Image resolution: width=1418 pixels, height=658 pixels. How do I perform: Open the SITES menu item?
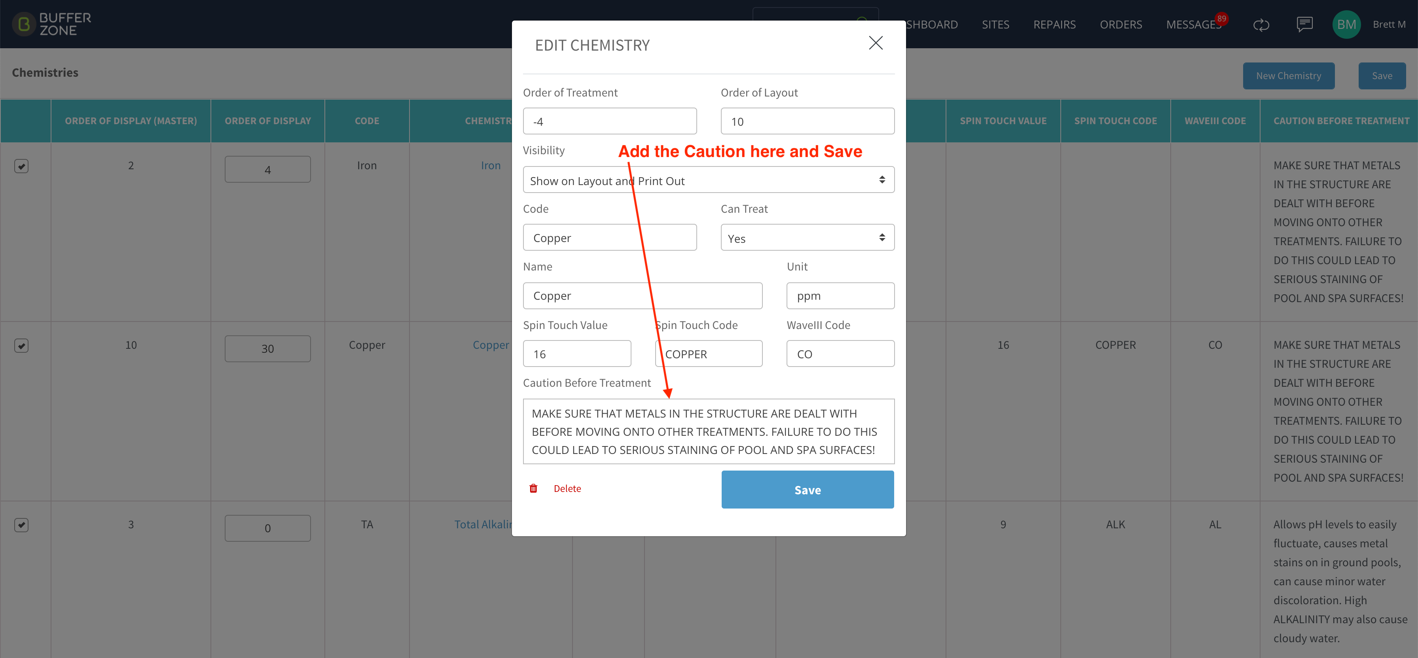pyautogui.click(x=995, y=25)
